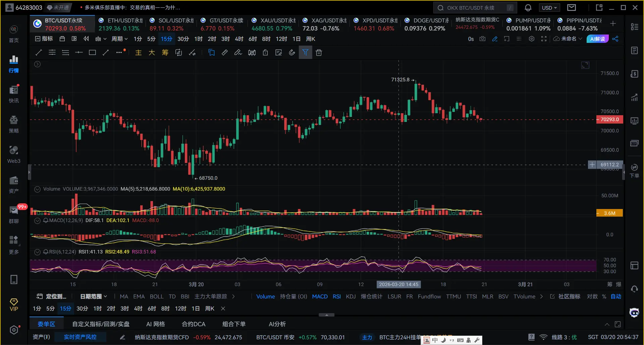Toggle the 主 main force marker
Viewport: 644px width, 345px height.
pos(138,53)
